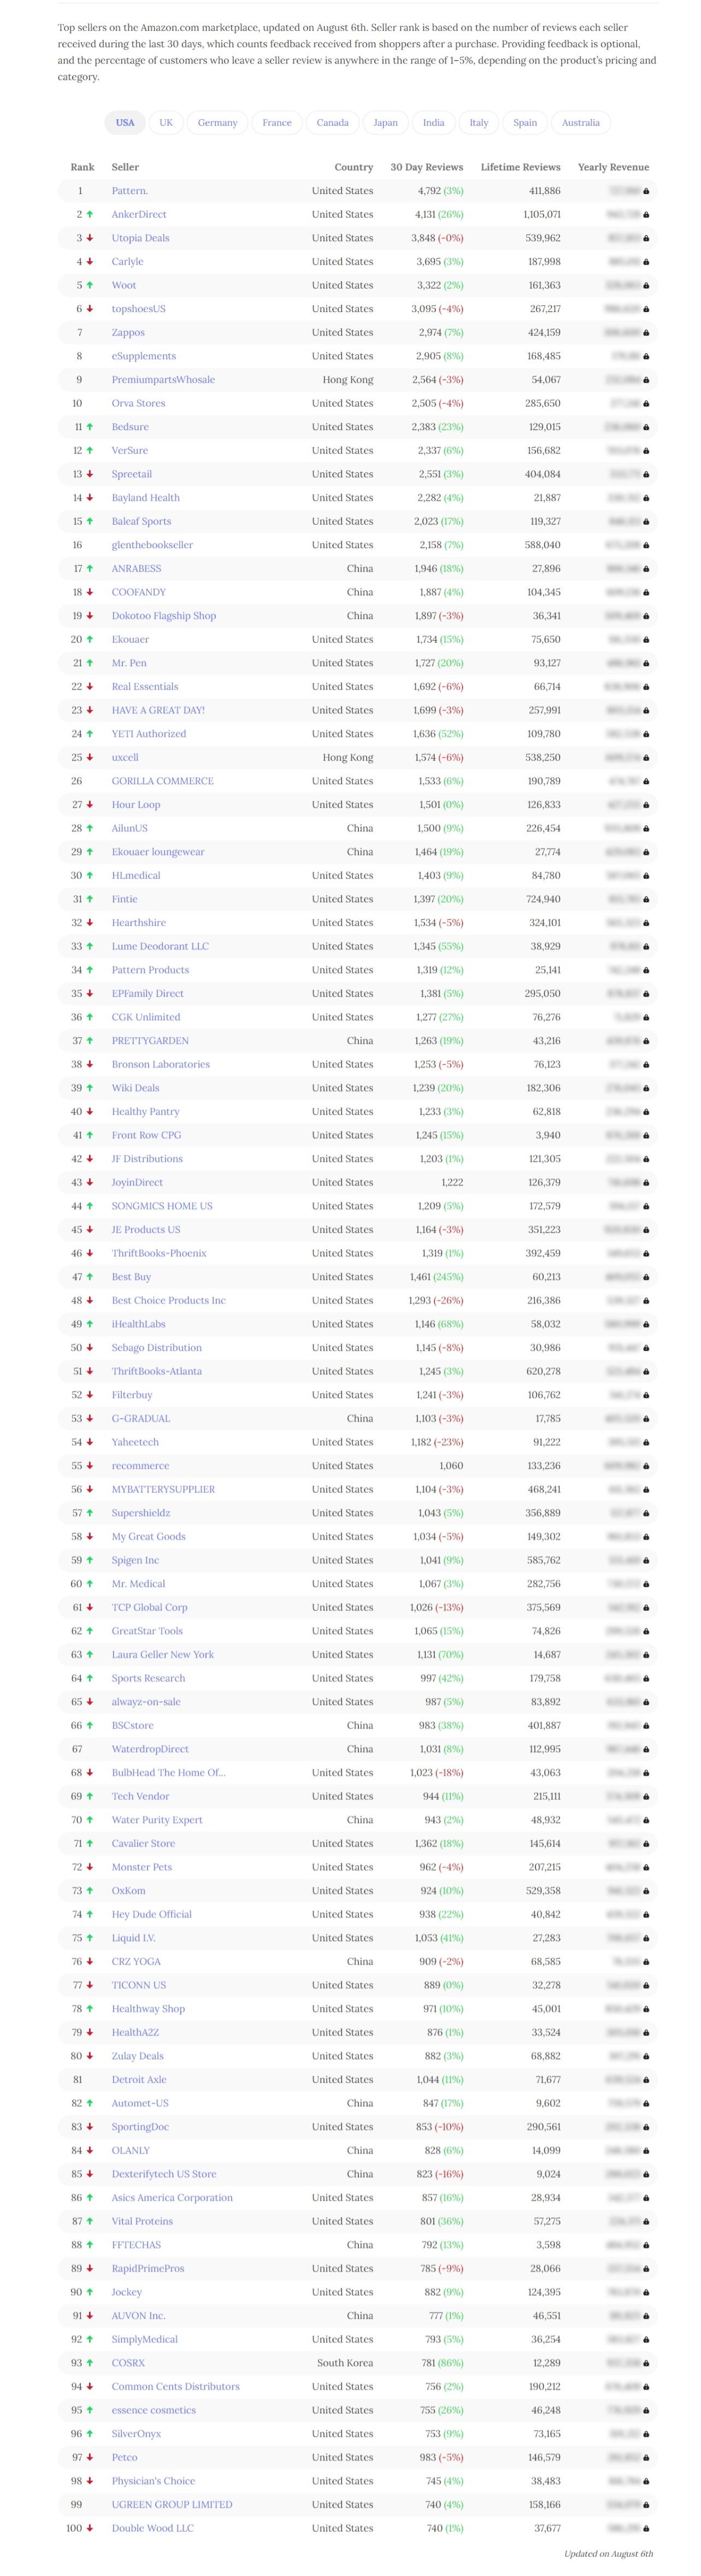
Task: Switch to the France tab
Action: 277,123
